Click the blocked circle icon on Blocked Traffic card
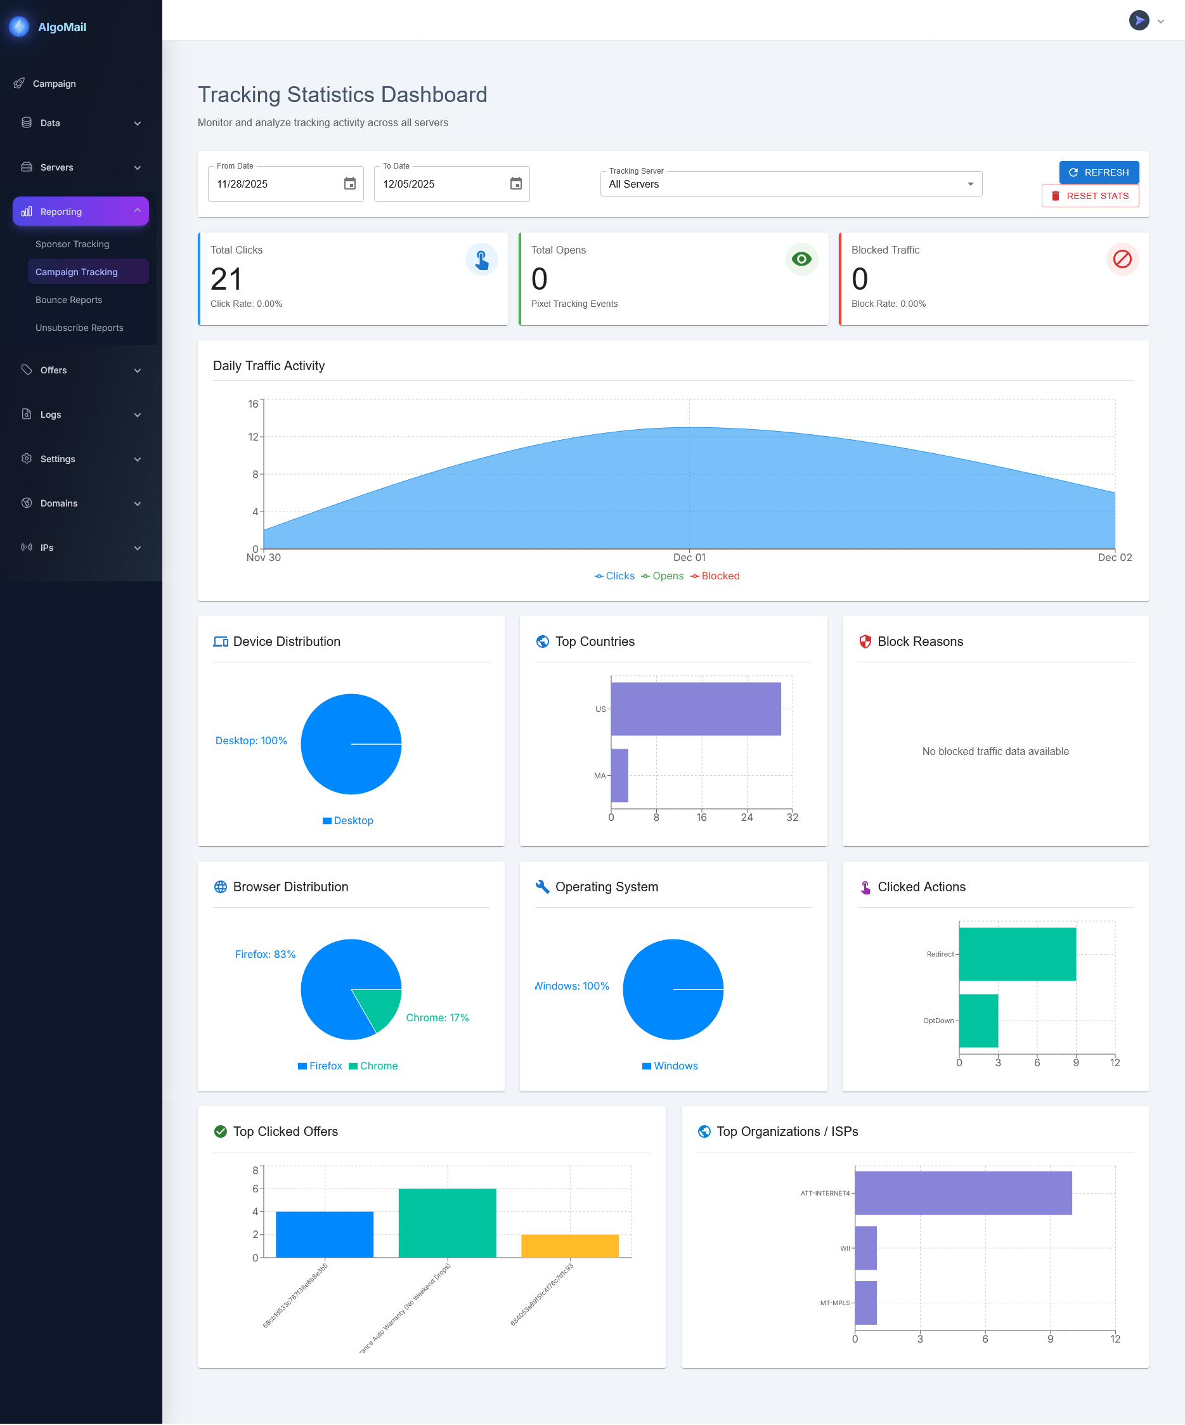This screenshot has width=1185, height=1425. tap(1122, 259)
